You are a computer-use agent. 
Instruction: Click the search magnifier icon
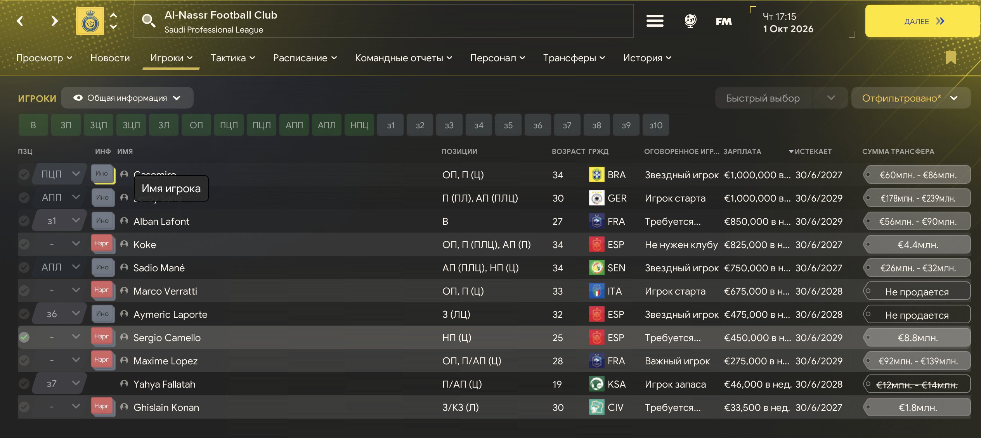coord(148,20)
